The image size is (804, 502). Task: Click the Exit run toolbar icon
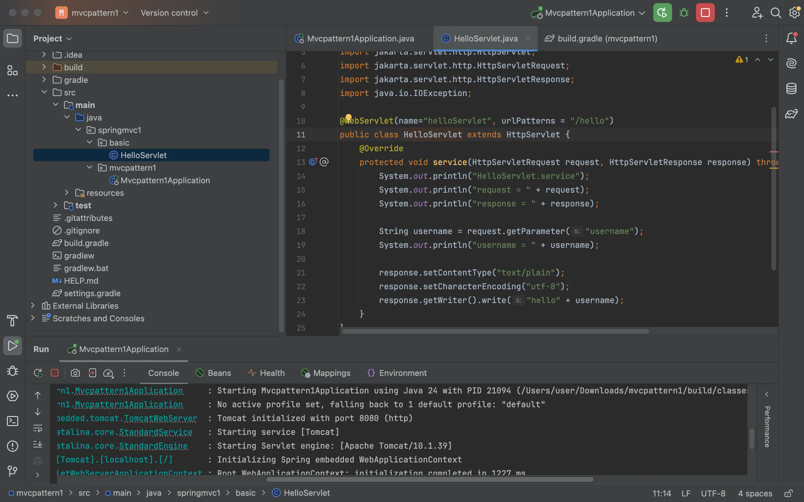click(x=92, y=373)
